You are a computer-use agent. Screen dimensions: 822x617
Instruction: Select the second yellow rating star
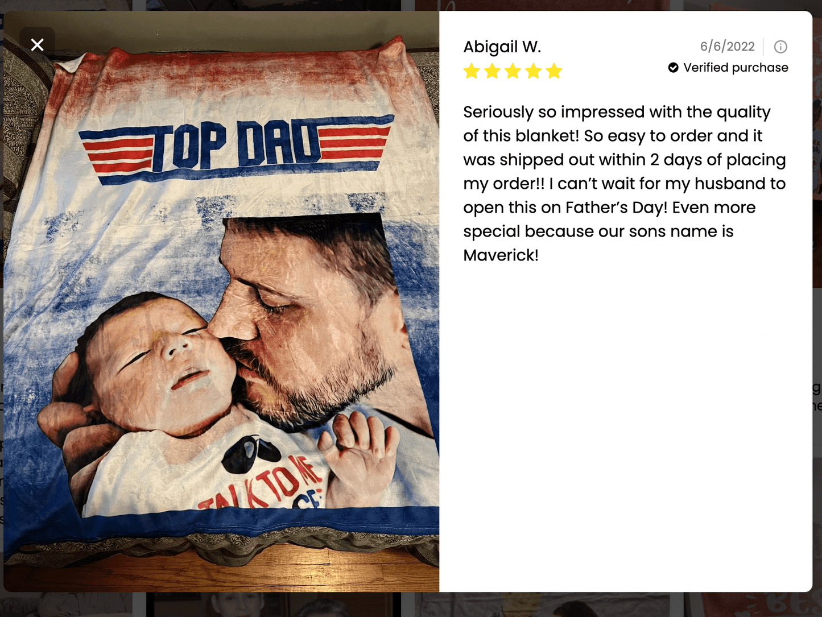click(x=492, y=71)
